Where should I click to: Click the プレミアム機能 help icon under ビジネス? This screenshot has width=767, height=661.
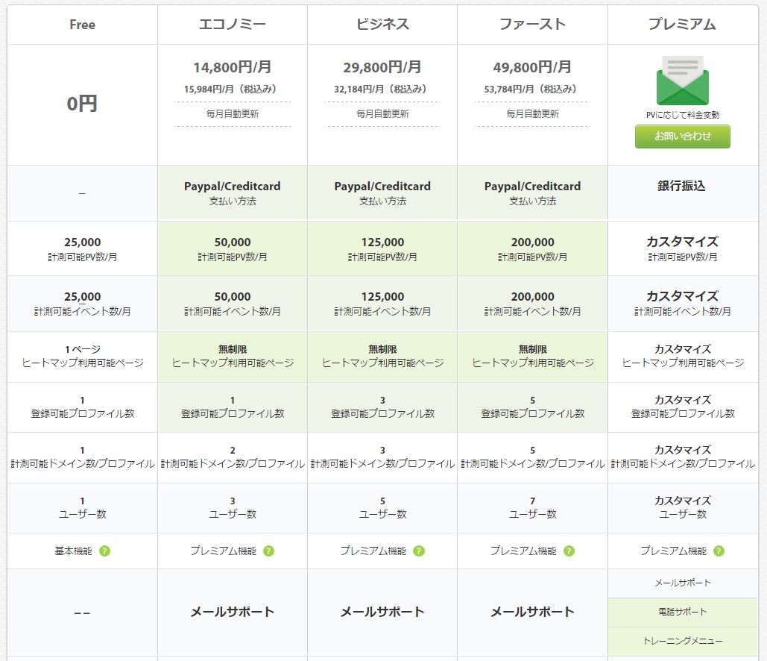419,551
